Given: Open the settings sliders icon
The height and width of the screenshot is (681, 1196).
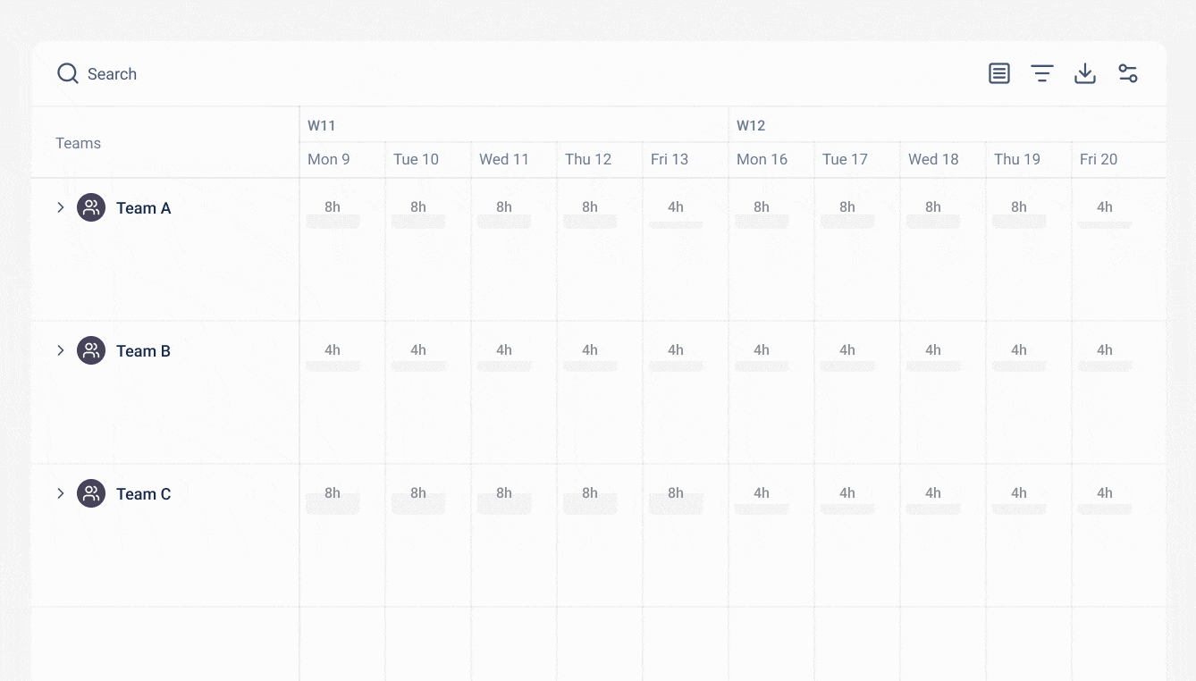Looking at the screenshot, I should (1128, 73).
